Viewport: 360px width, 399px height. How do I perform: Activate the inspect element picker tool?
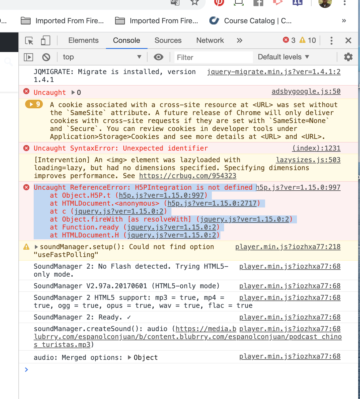(x=29, y=40)
